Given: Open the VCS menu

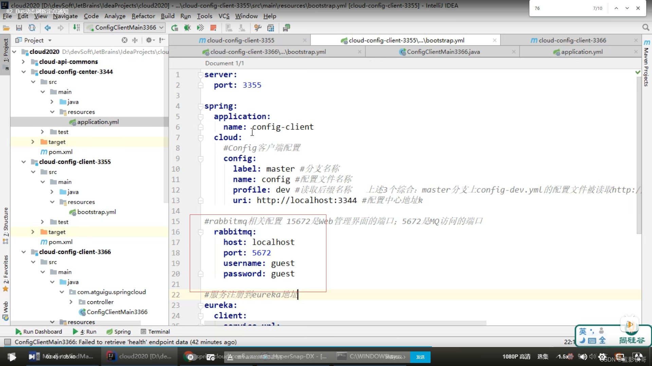Looking at the screenshot, I should point(224,16).
